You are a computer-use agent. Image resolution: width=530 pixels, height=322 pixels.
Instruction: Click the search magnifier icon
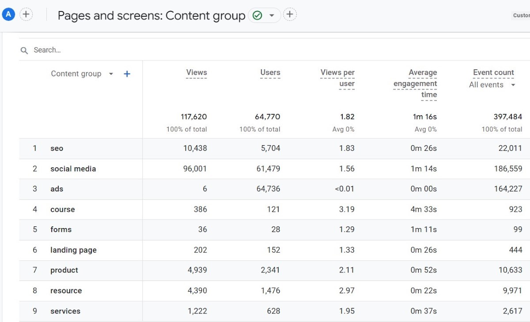[x=24, y=50]
